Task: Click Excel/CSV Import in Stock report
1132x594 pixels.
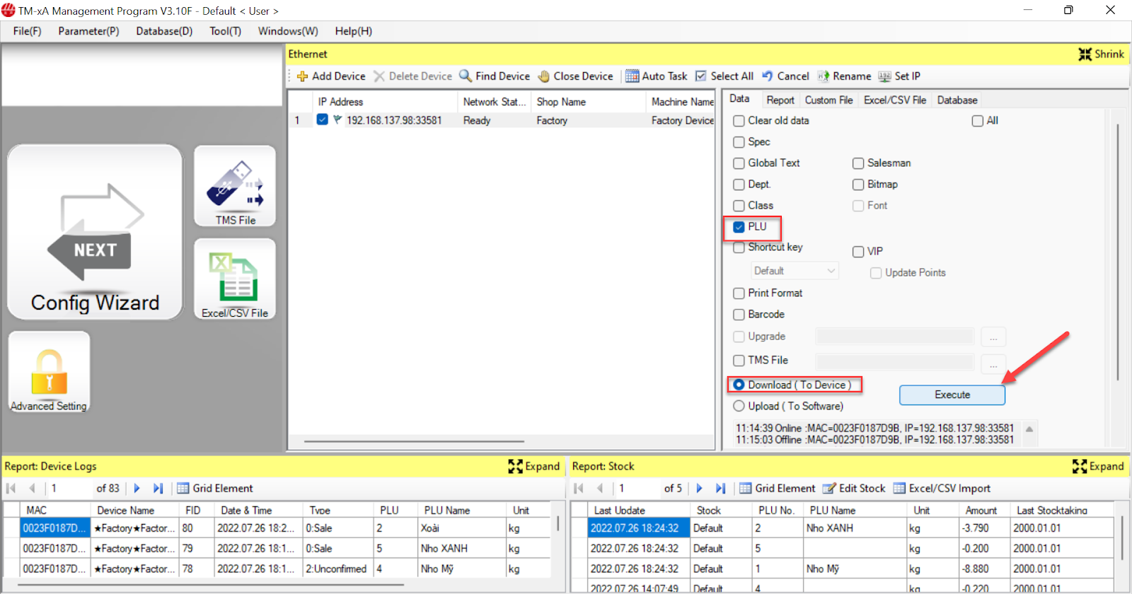Action: (x=942, y=488)
